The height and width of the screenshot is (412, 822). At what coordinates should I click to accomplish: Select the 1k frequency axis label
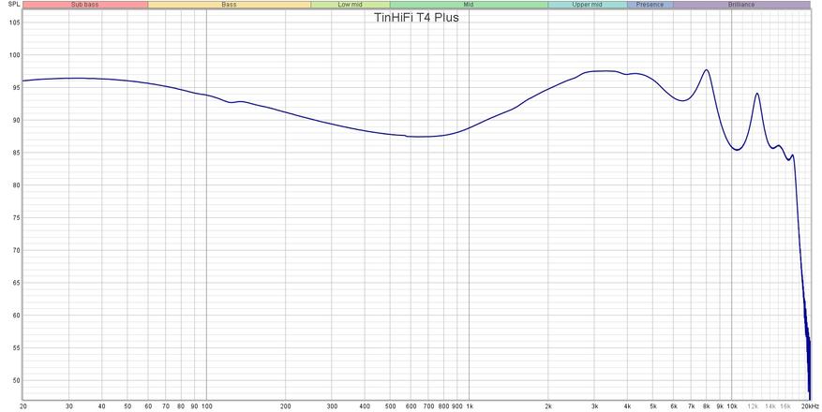[470, 406]
